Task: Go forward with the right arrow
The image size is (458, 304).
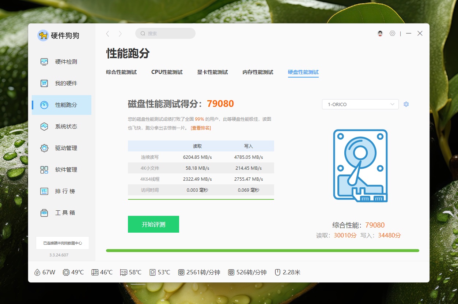Action: coord(120,34)
